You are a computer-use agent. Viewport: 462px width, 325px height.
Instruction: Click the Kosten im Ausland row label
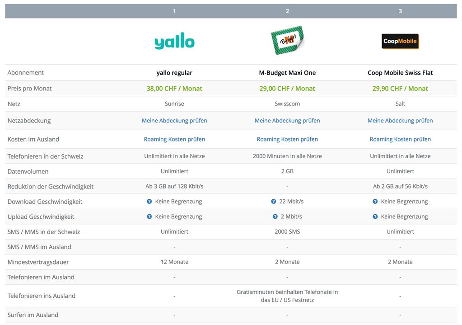[33, 139]
